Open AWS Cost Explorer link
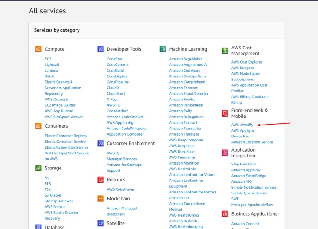The image size is (318, 229). (246, 62)
